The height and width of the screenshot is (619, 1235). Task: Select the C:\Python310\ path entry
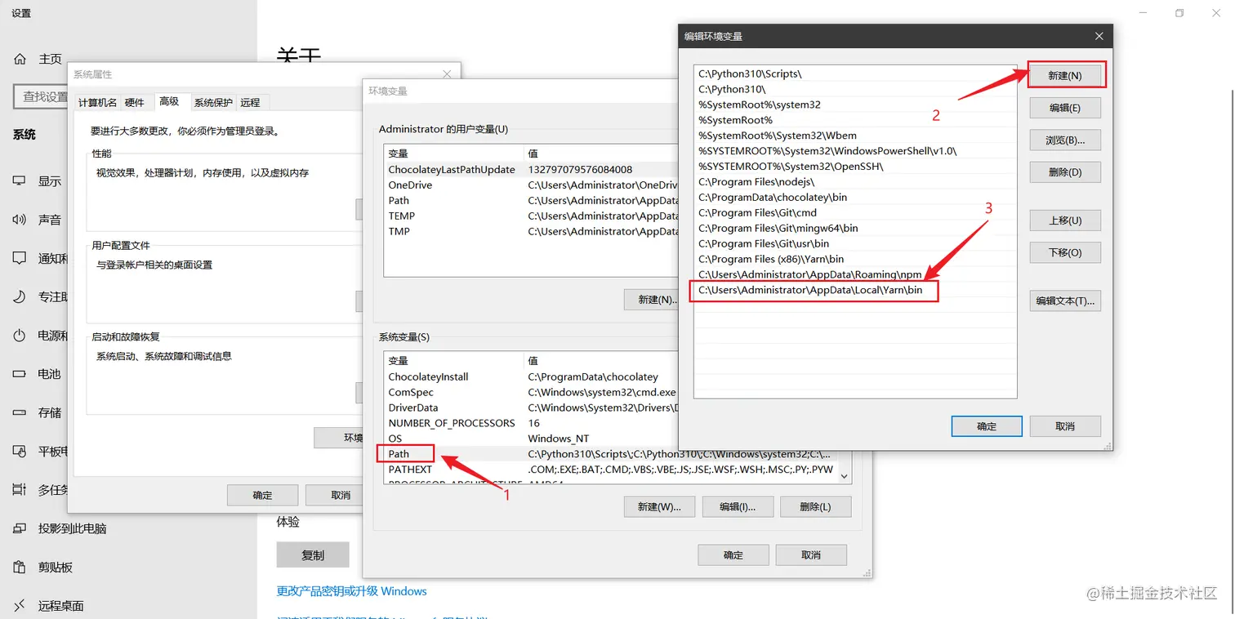pyautogui.click(x=855, y=89)
